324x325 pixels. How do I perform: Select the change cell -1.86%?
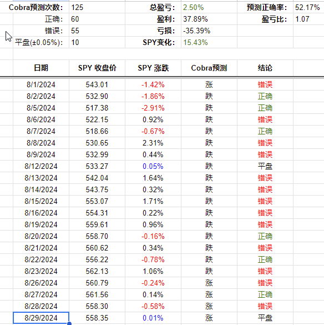(x=153, y=96)
